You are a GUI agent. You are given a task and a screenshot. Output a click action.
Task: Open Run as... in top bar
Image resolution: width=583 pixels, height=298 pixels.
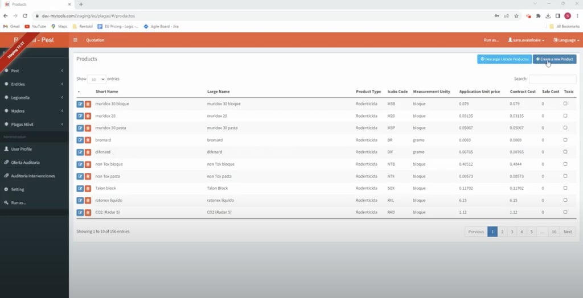(491, 40)
